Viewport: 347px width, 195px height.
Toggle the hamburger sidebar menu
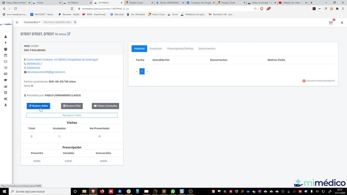click(x=17, y=22)
